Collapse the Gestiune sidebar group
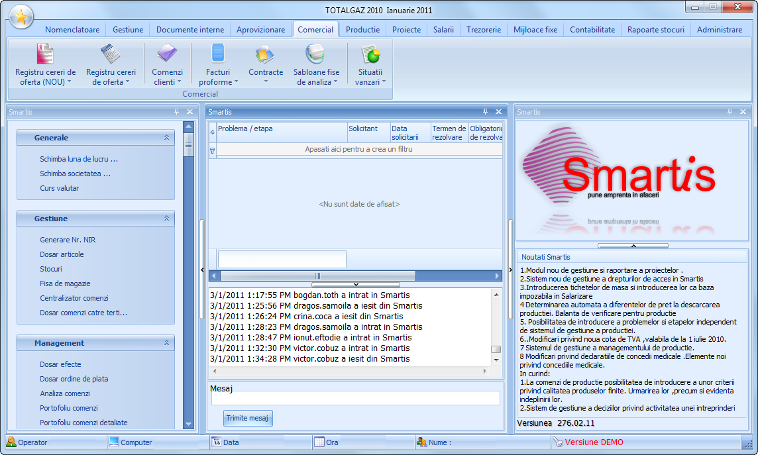This screenshot has width=758, height=455. [166, 219]
